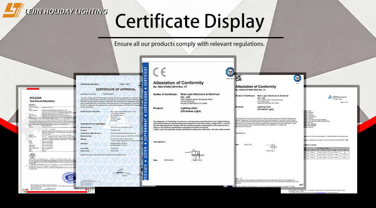Click 'No. N8A 074093 0019 Rev. 01' text
Screen dimensions: 376x208
tap(170, 87)
